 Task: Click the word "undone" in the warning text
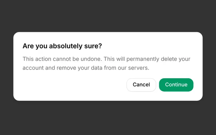pyautogui.click(x=91, y=59)
